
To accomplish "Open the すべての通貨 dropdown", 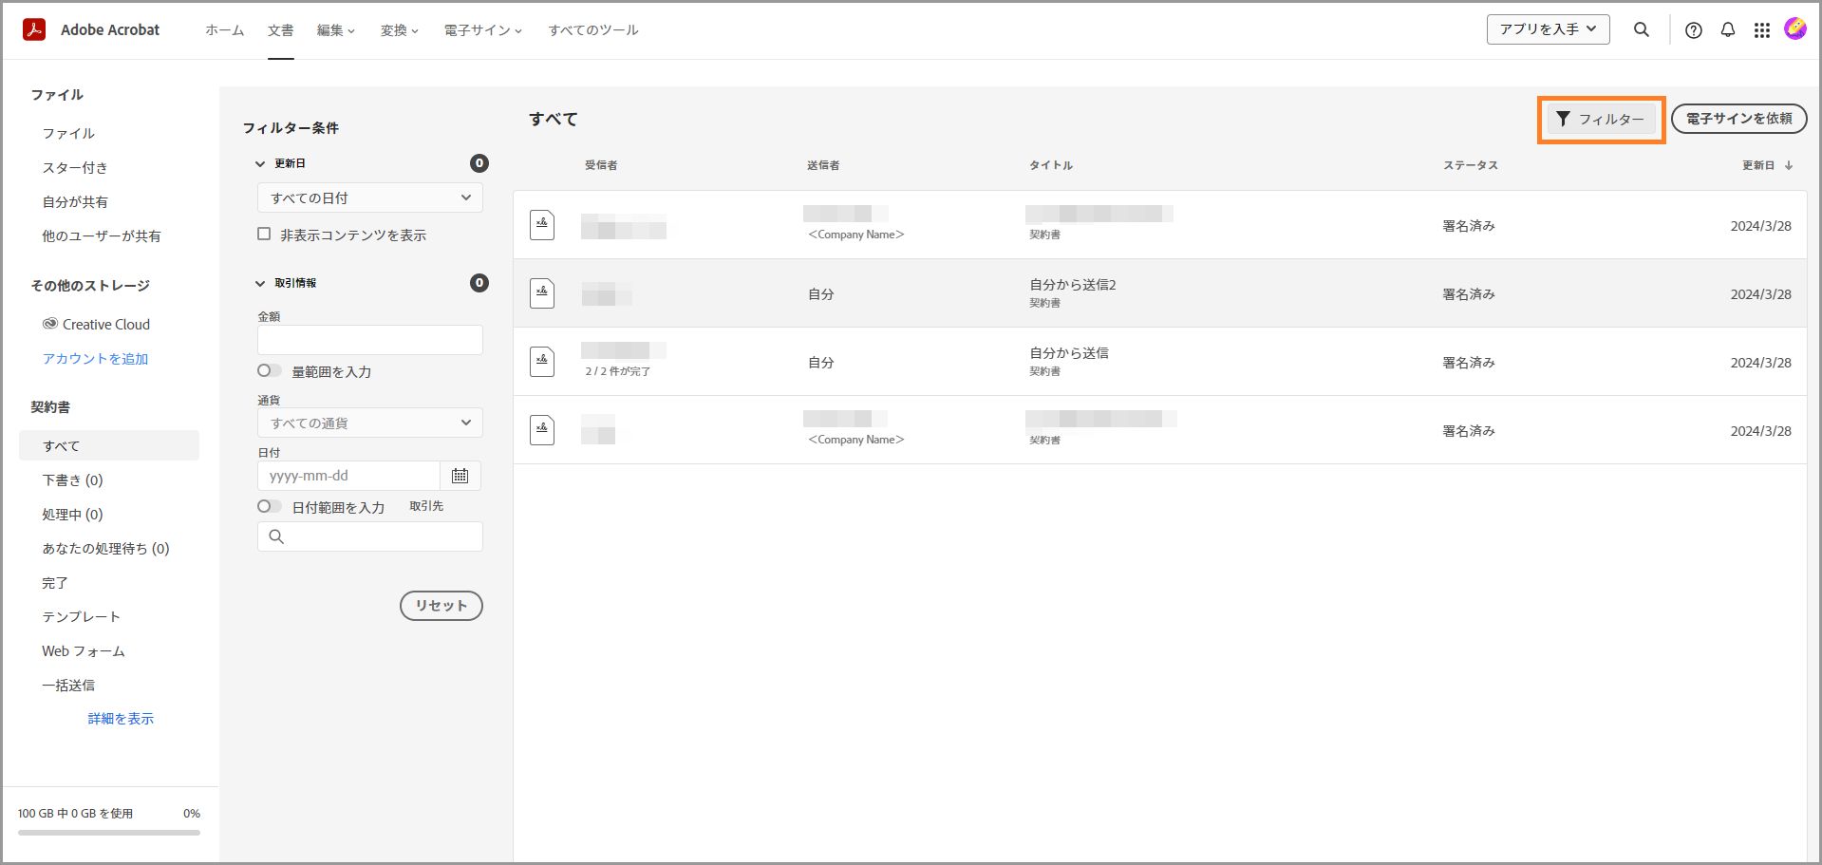I will (369, 423).
